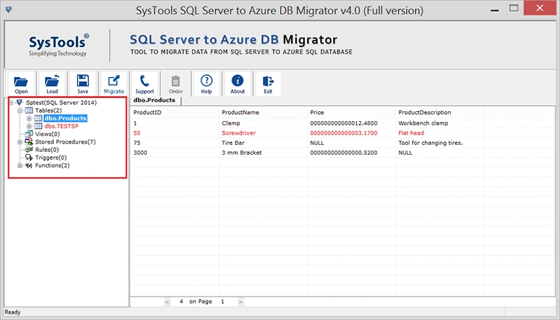Image resolution: width=560 pixels, height=320 pixels.
Task: Open Support via the phone icon
Action: click(x=144, y=82)
